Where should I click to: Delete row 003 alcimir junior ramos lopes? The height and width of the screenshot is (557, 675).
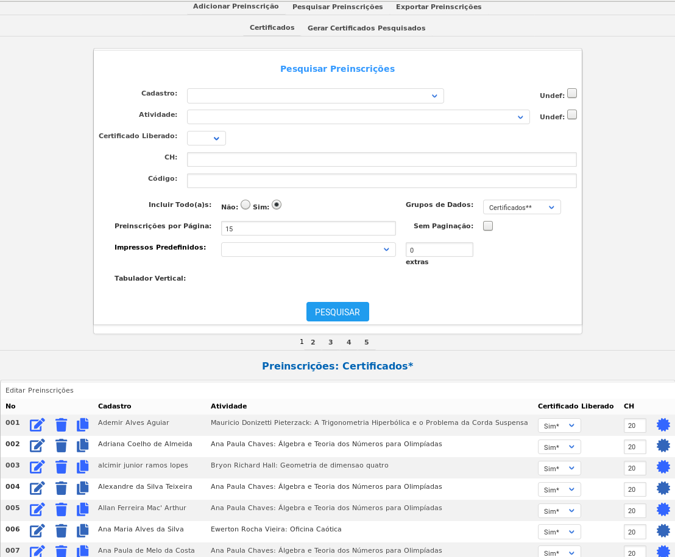point(61,468)
